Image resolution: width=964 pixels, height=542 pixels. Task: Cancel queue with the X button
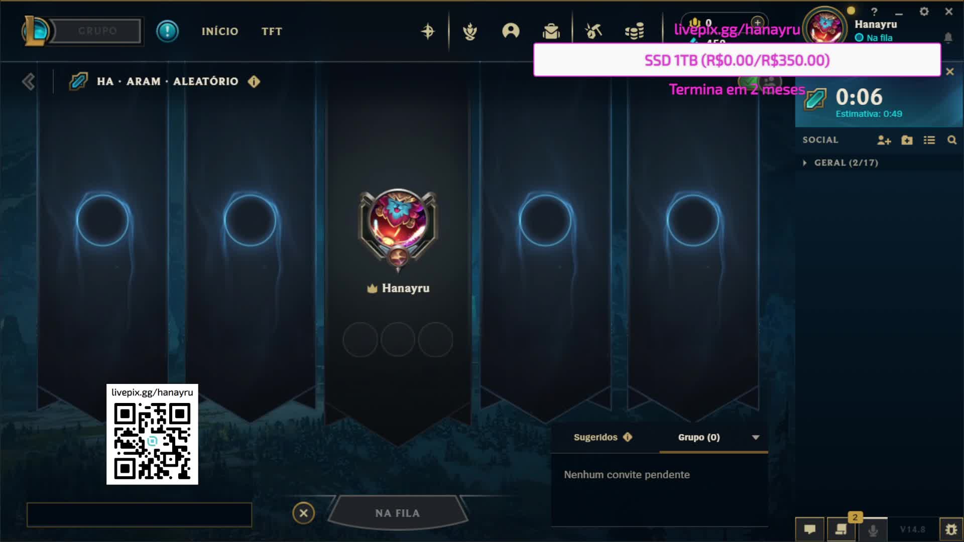point(303,513)
